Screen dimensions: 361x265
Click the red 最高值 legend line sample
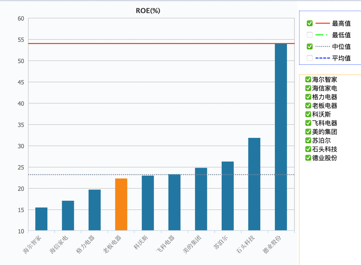(x=322, y=23)
